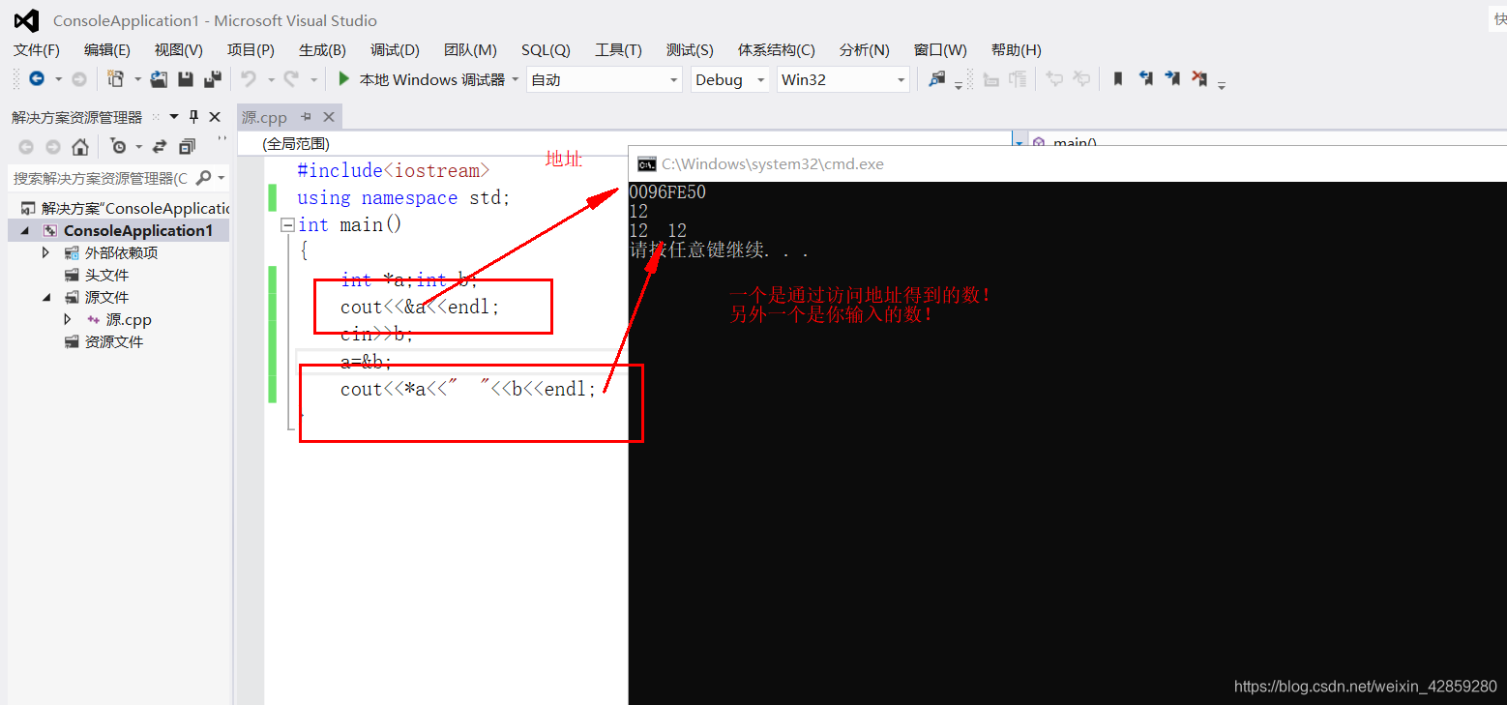Close the Solution Explorer panel
Viewport: 1507px width, 705px height.
[215, 117]
